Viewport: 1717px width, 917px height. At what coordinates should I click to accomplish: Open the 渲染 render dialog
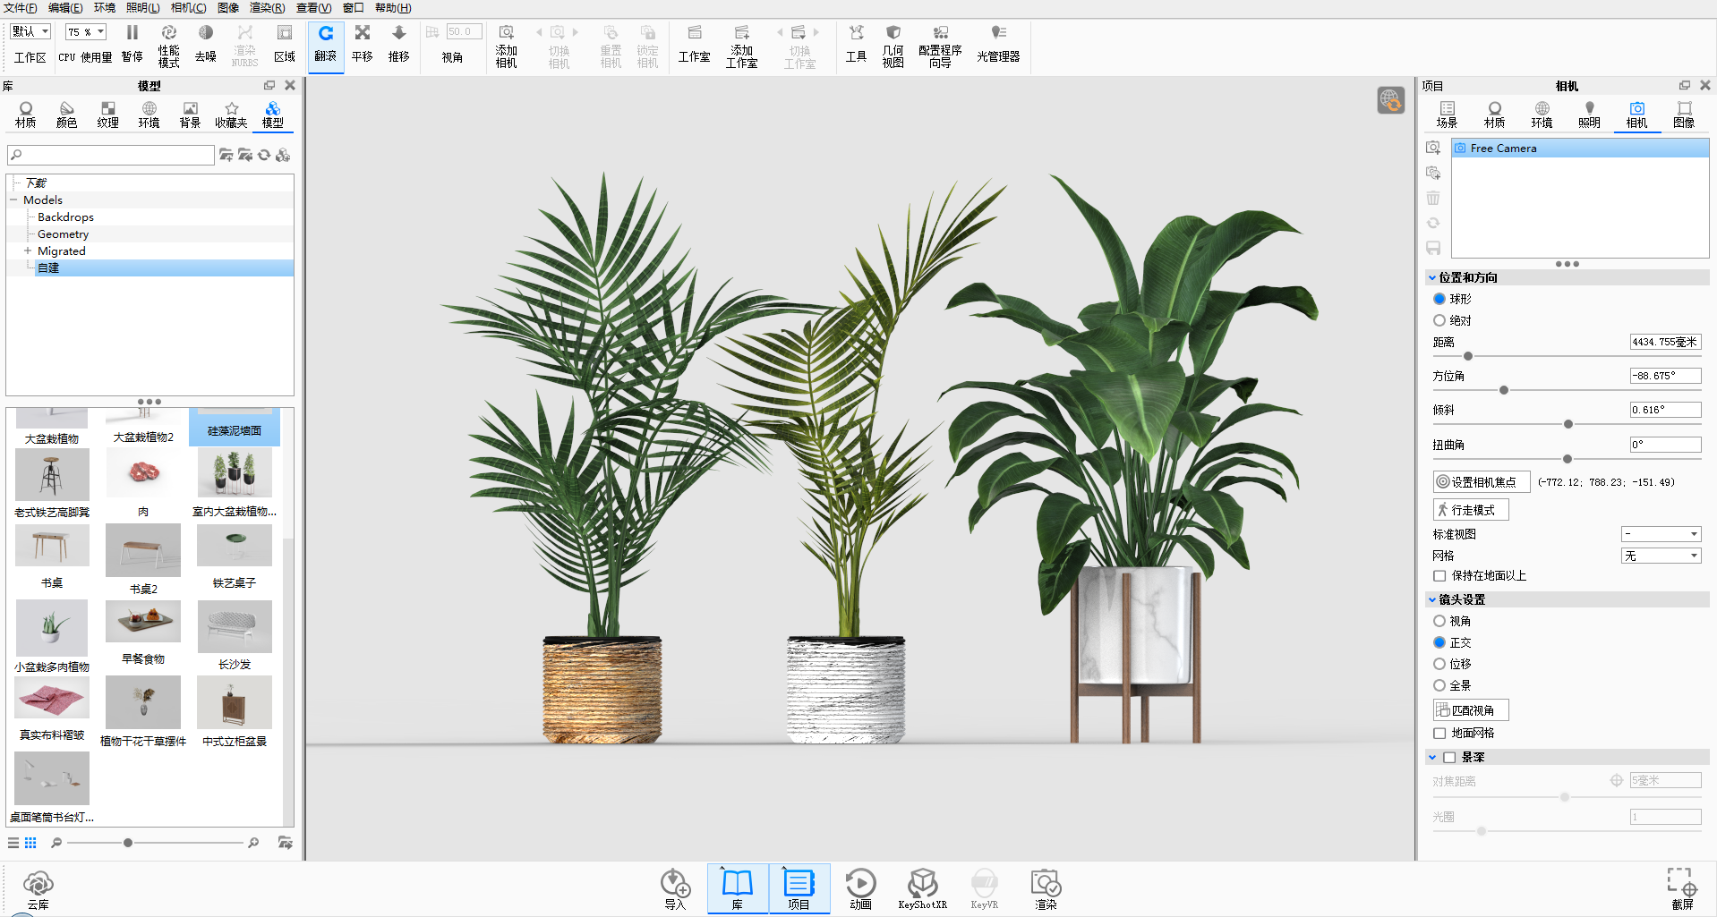coord(1046,890)
